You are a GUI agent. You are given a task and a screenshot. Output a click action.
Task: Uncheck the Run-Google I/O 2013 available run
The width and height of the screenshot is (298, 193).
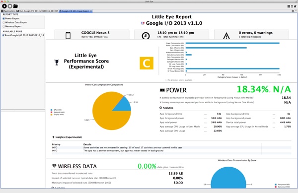(x=3, y=35)
